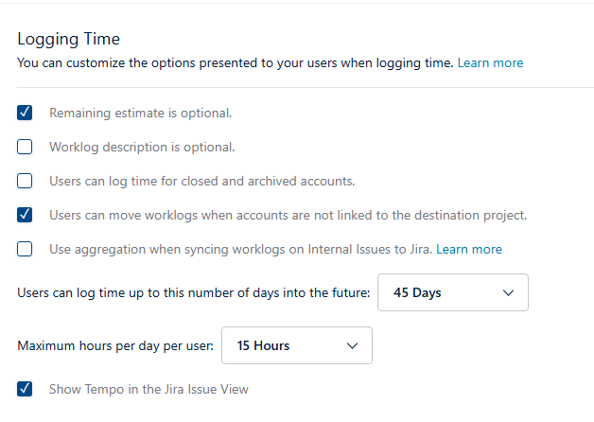Tick the closed and archived accounts checkbox

pos(26,181)
